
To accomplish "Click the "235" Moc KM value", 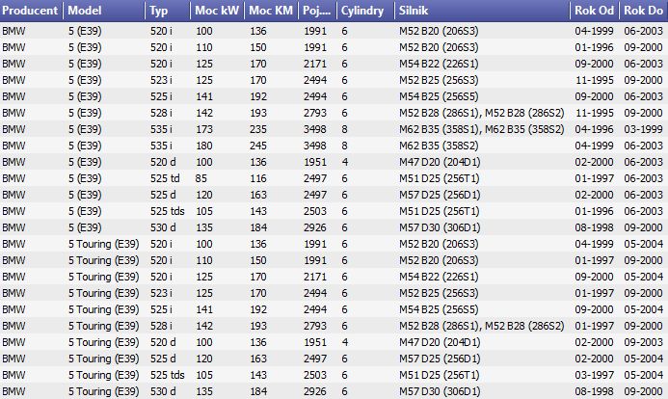I will (x=258, y=129).
